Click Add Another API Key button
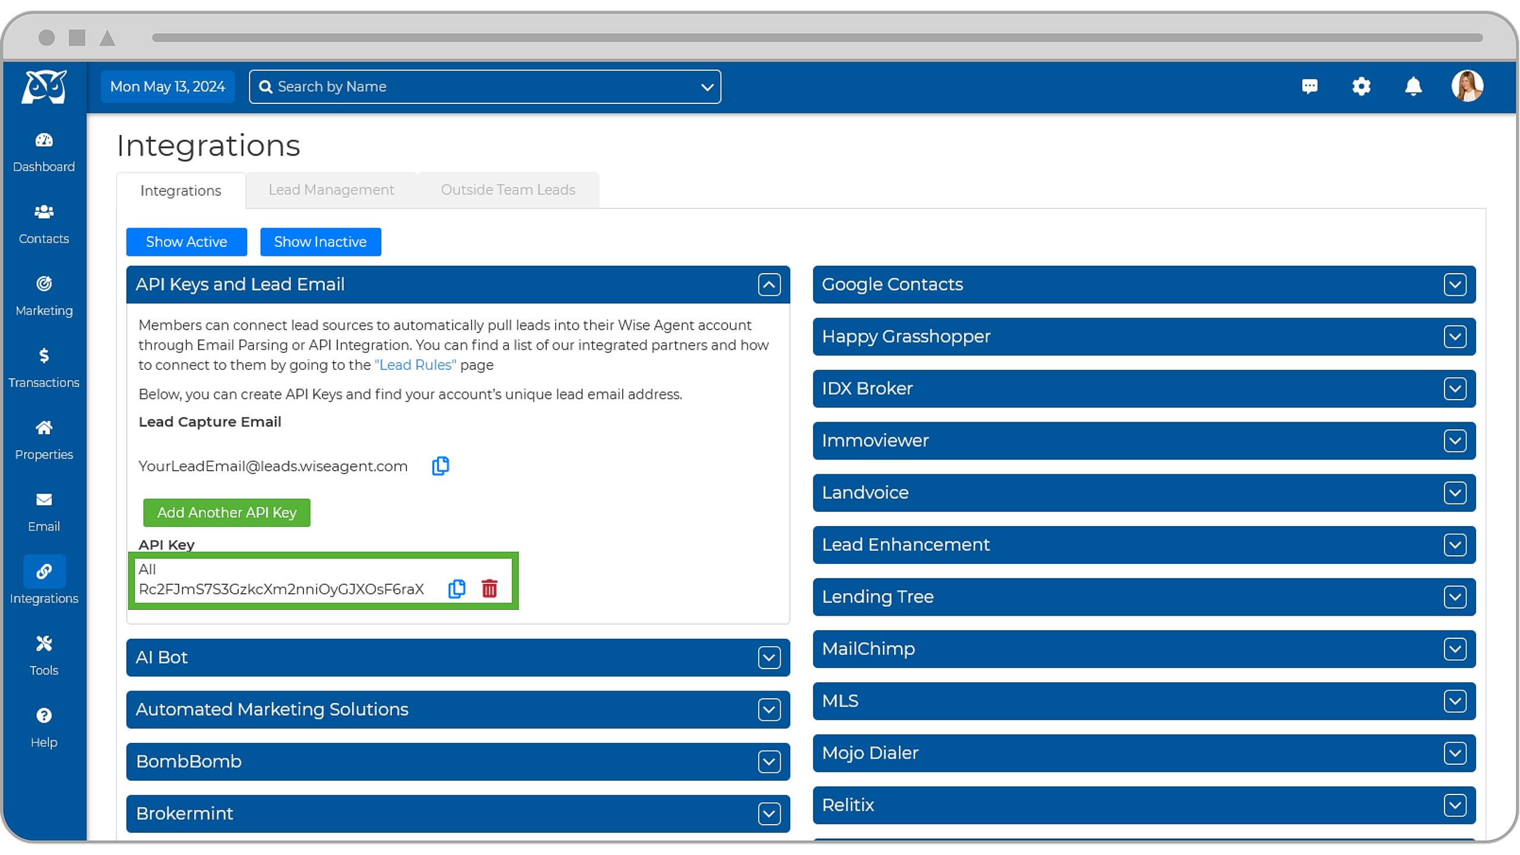Screen dimensions: 1520x855 pos(227,513)
